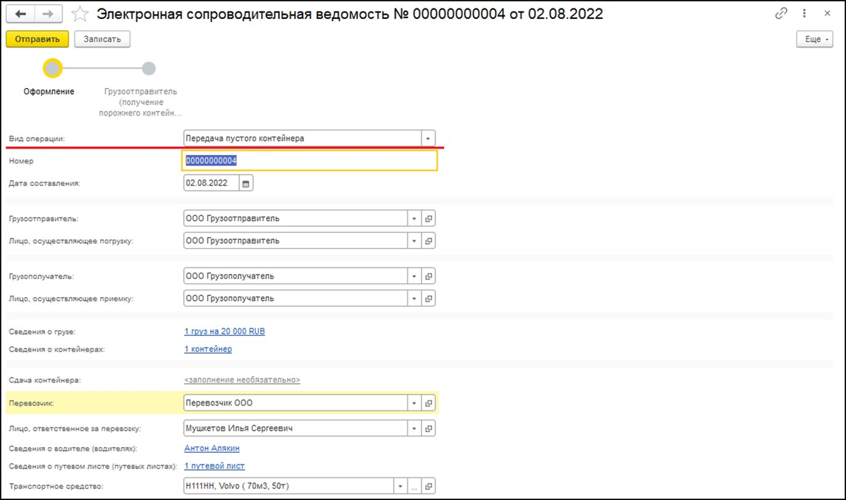This screenshot has width=846, height=500.
Task: Click Лицо, осуществляющее погрузку text field
Action: coord(295,241)
